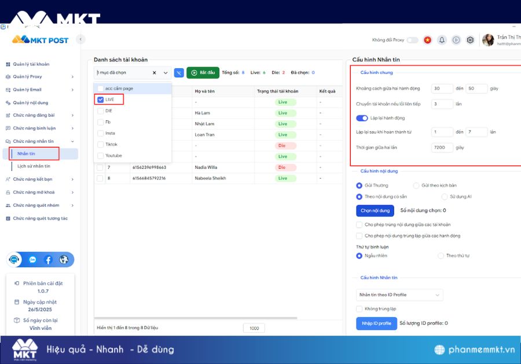Image resolution: width=521 pixels, height=364 pixels.
Task: Open the video tutorial play icon
Action: point(456,39)
